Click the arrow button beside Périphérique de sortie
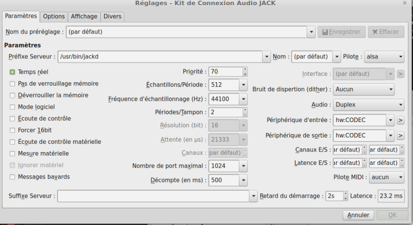 (401, 136)
